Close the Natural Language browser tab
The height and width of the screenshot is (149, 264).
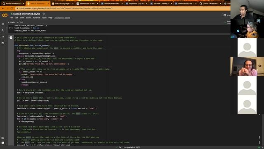(73, 4)
